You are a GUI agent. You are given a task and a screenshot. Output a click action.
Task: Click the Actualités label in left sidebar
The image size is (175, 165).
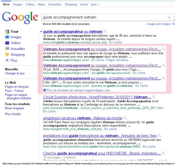[18, 49]
